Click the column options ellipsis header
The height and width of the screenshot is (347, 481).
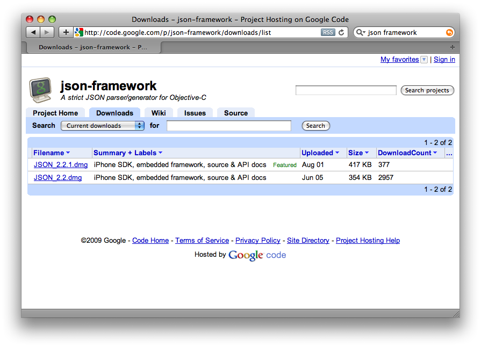point(449,153)
